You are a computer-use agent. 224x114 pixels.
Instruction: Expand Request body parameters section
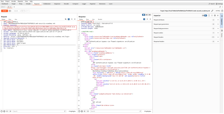pos(218,28)
